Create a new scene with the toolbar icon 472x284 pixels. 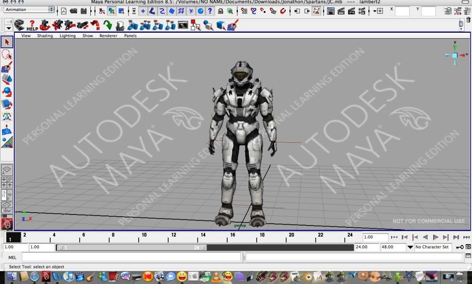pos(64,11)
